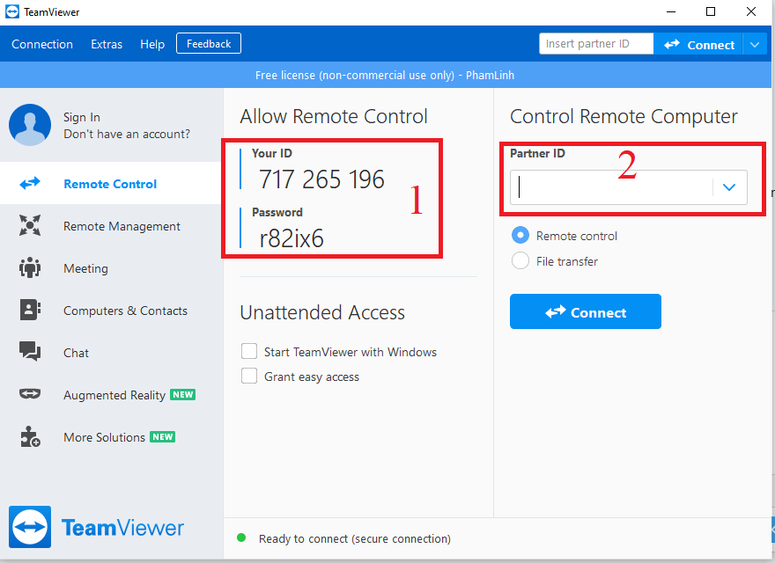Click the Free license banner text
Image resolution: width=775 pixels, height=563 pixels.
point(385,75)
